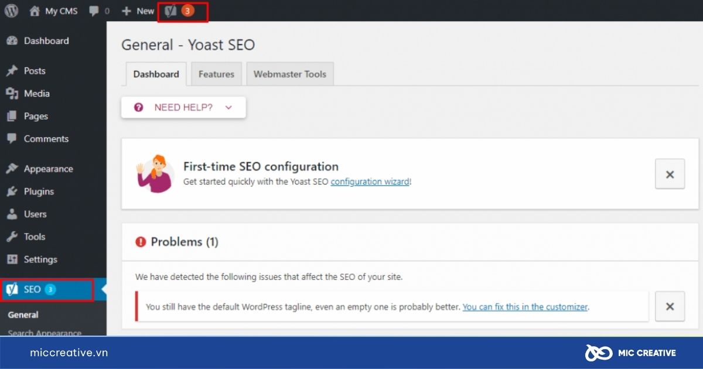Screen dimensions: 703x369
Task: Click the Tools wrench icon
Action: click(12, 237)
